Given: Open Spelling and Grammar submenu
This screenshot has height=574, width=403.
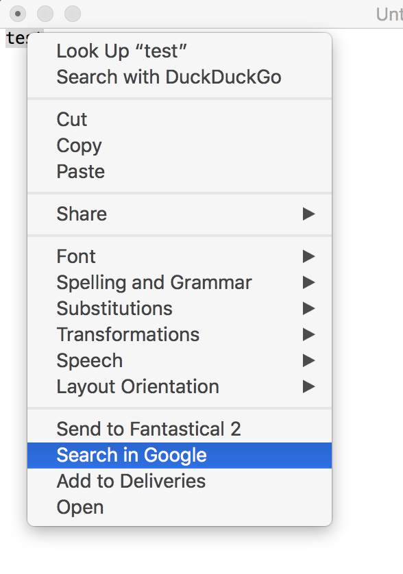Looking at the screenshot, I should (x=180, y=283).
